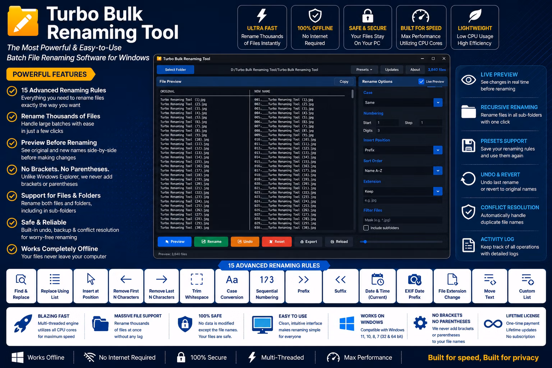552x368 pixels.
Task: Open the Custom List rule icon
Action: coord(527,279)
